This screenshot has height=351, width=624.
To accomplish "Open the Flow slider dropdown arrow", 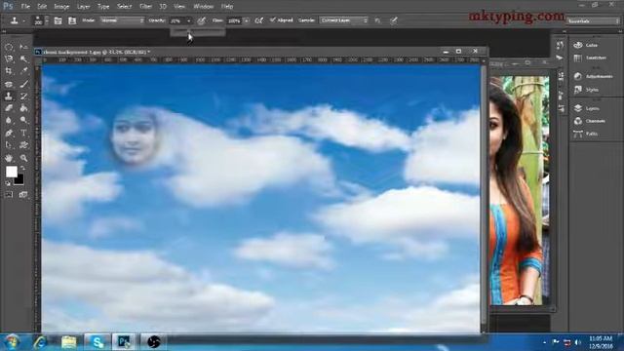I will [247, 20].
